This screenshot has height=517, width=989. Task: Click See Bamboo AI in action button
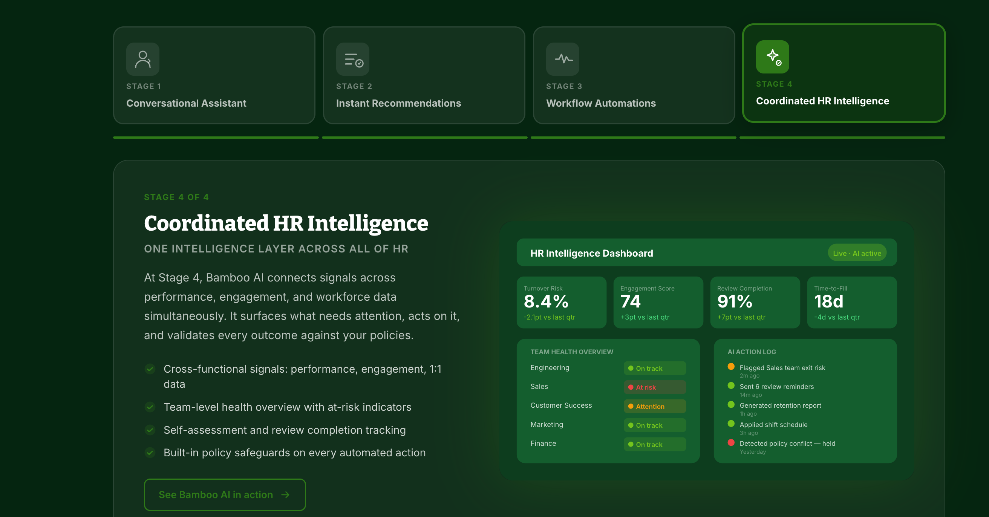click(225, 494)
